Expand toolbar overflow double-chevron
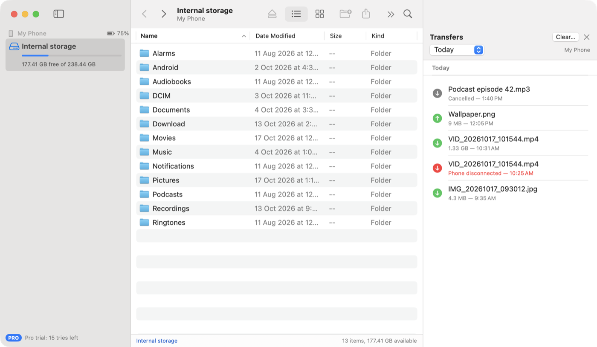 pyautogui.click(x=391, y=14)
